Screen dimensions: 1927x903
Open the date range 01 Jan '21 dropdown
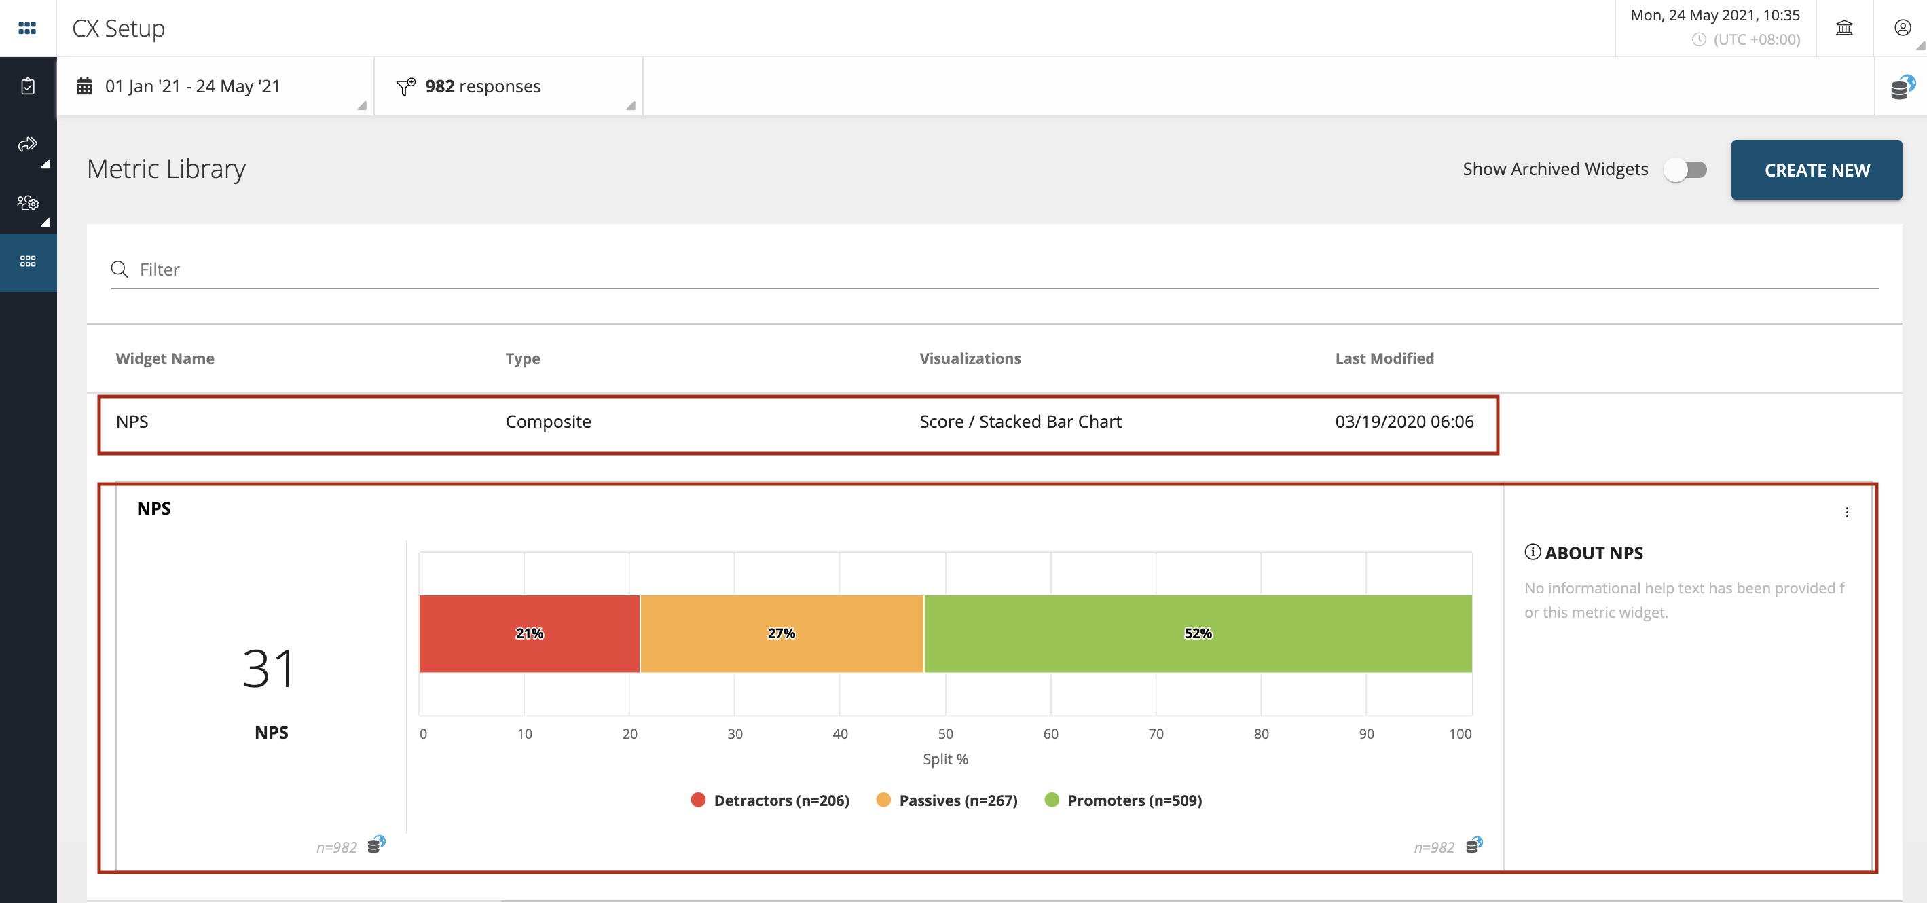coord(215,86)
